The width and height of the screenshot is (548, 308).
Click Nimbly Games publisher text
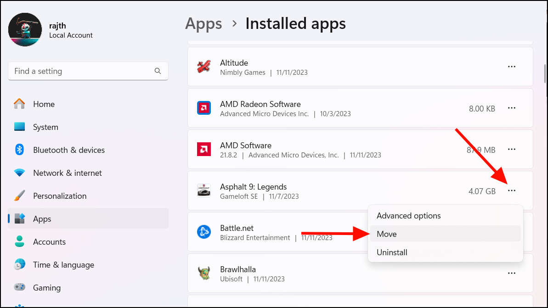[x=243, y=73]
